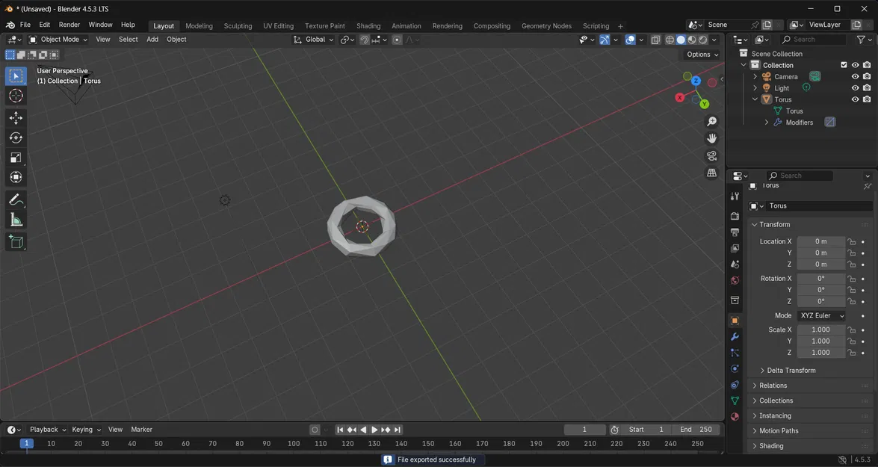Viewport: 878px width, 467px height.
Task: Select the Measure tool
Action: coord(15,219)
